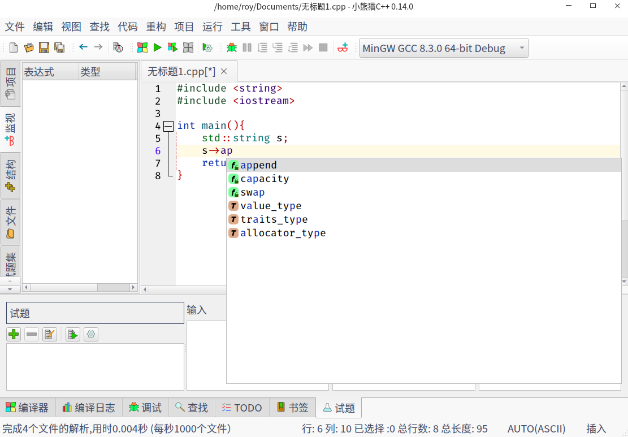Save all open files
This screenshot has height=437, width=628.
tap(59, 47)
